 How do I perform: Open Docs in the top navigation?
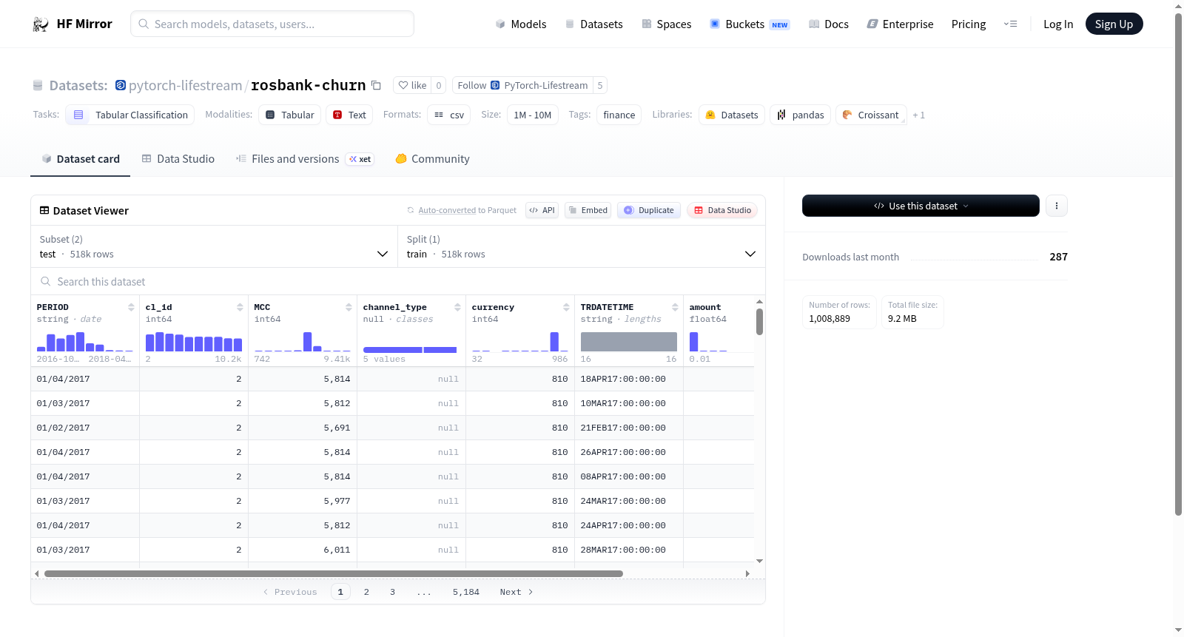828,24
